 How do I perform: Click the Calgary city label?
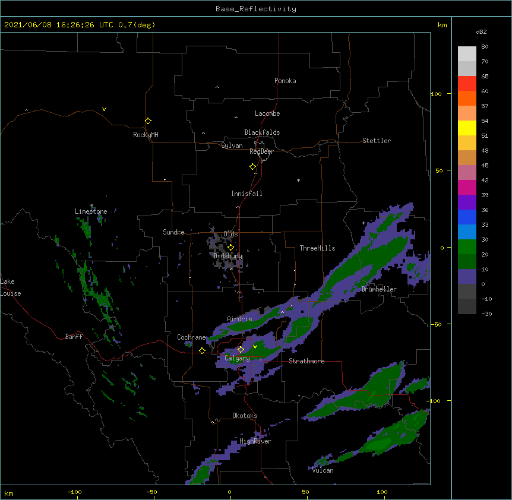(237, 358)
